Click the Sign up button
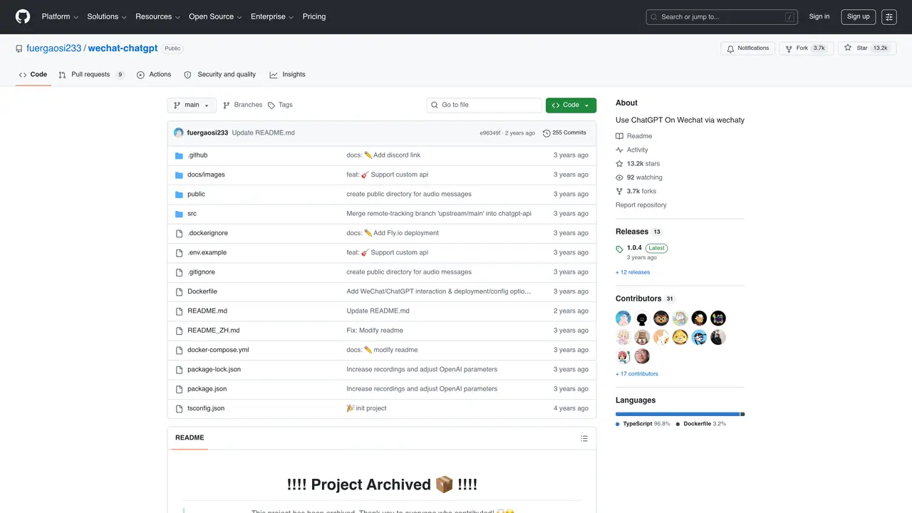Viewport: 912px width, 513px height. coord(858,16)
